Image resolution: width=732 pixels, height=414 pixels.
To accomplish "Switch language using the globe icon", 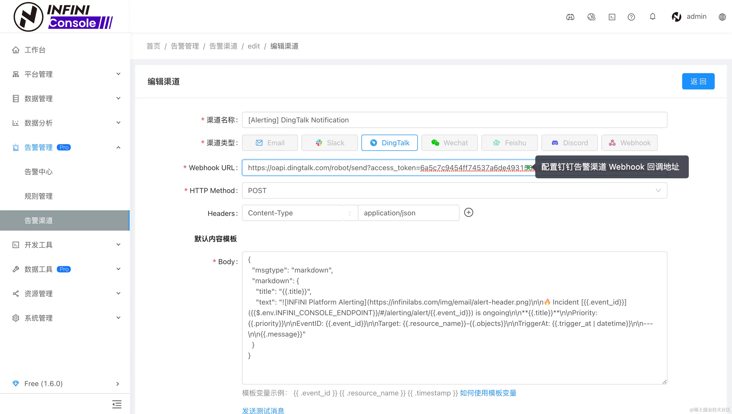I will coord(722,17).
